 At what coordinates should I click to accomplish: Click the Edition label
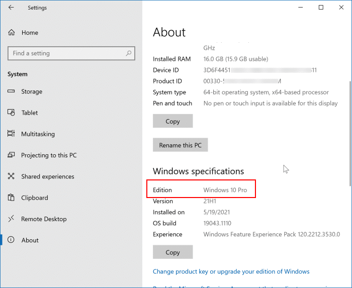pyautogui.click(x=162, y=190)
